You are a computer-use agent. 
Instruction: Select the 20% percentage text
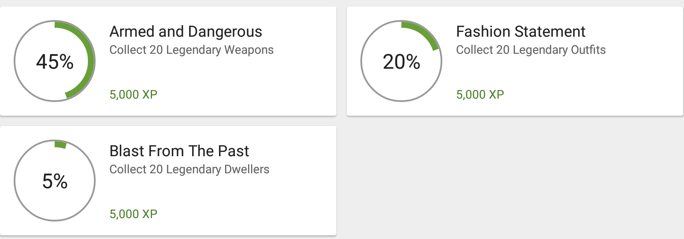[x=401, y=61]
